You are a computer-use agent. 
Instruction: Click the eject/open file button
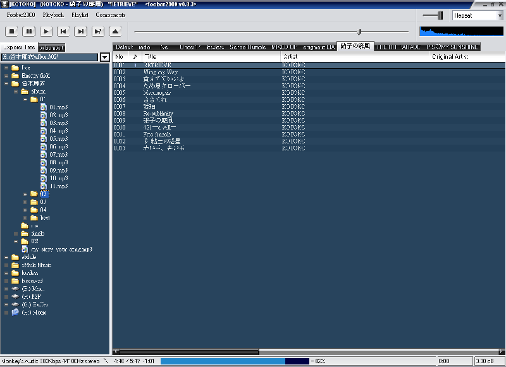(116, 30)
